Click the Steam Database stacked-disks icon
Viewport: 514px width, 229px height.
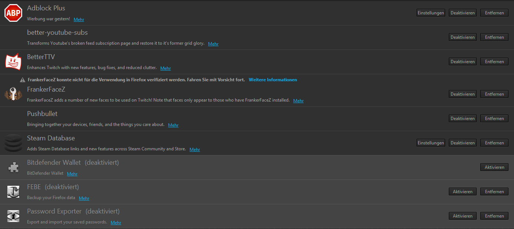[x=13, y=143]
